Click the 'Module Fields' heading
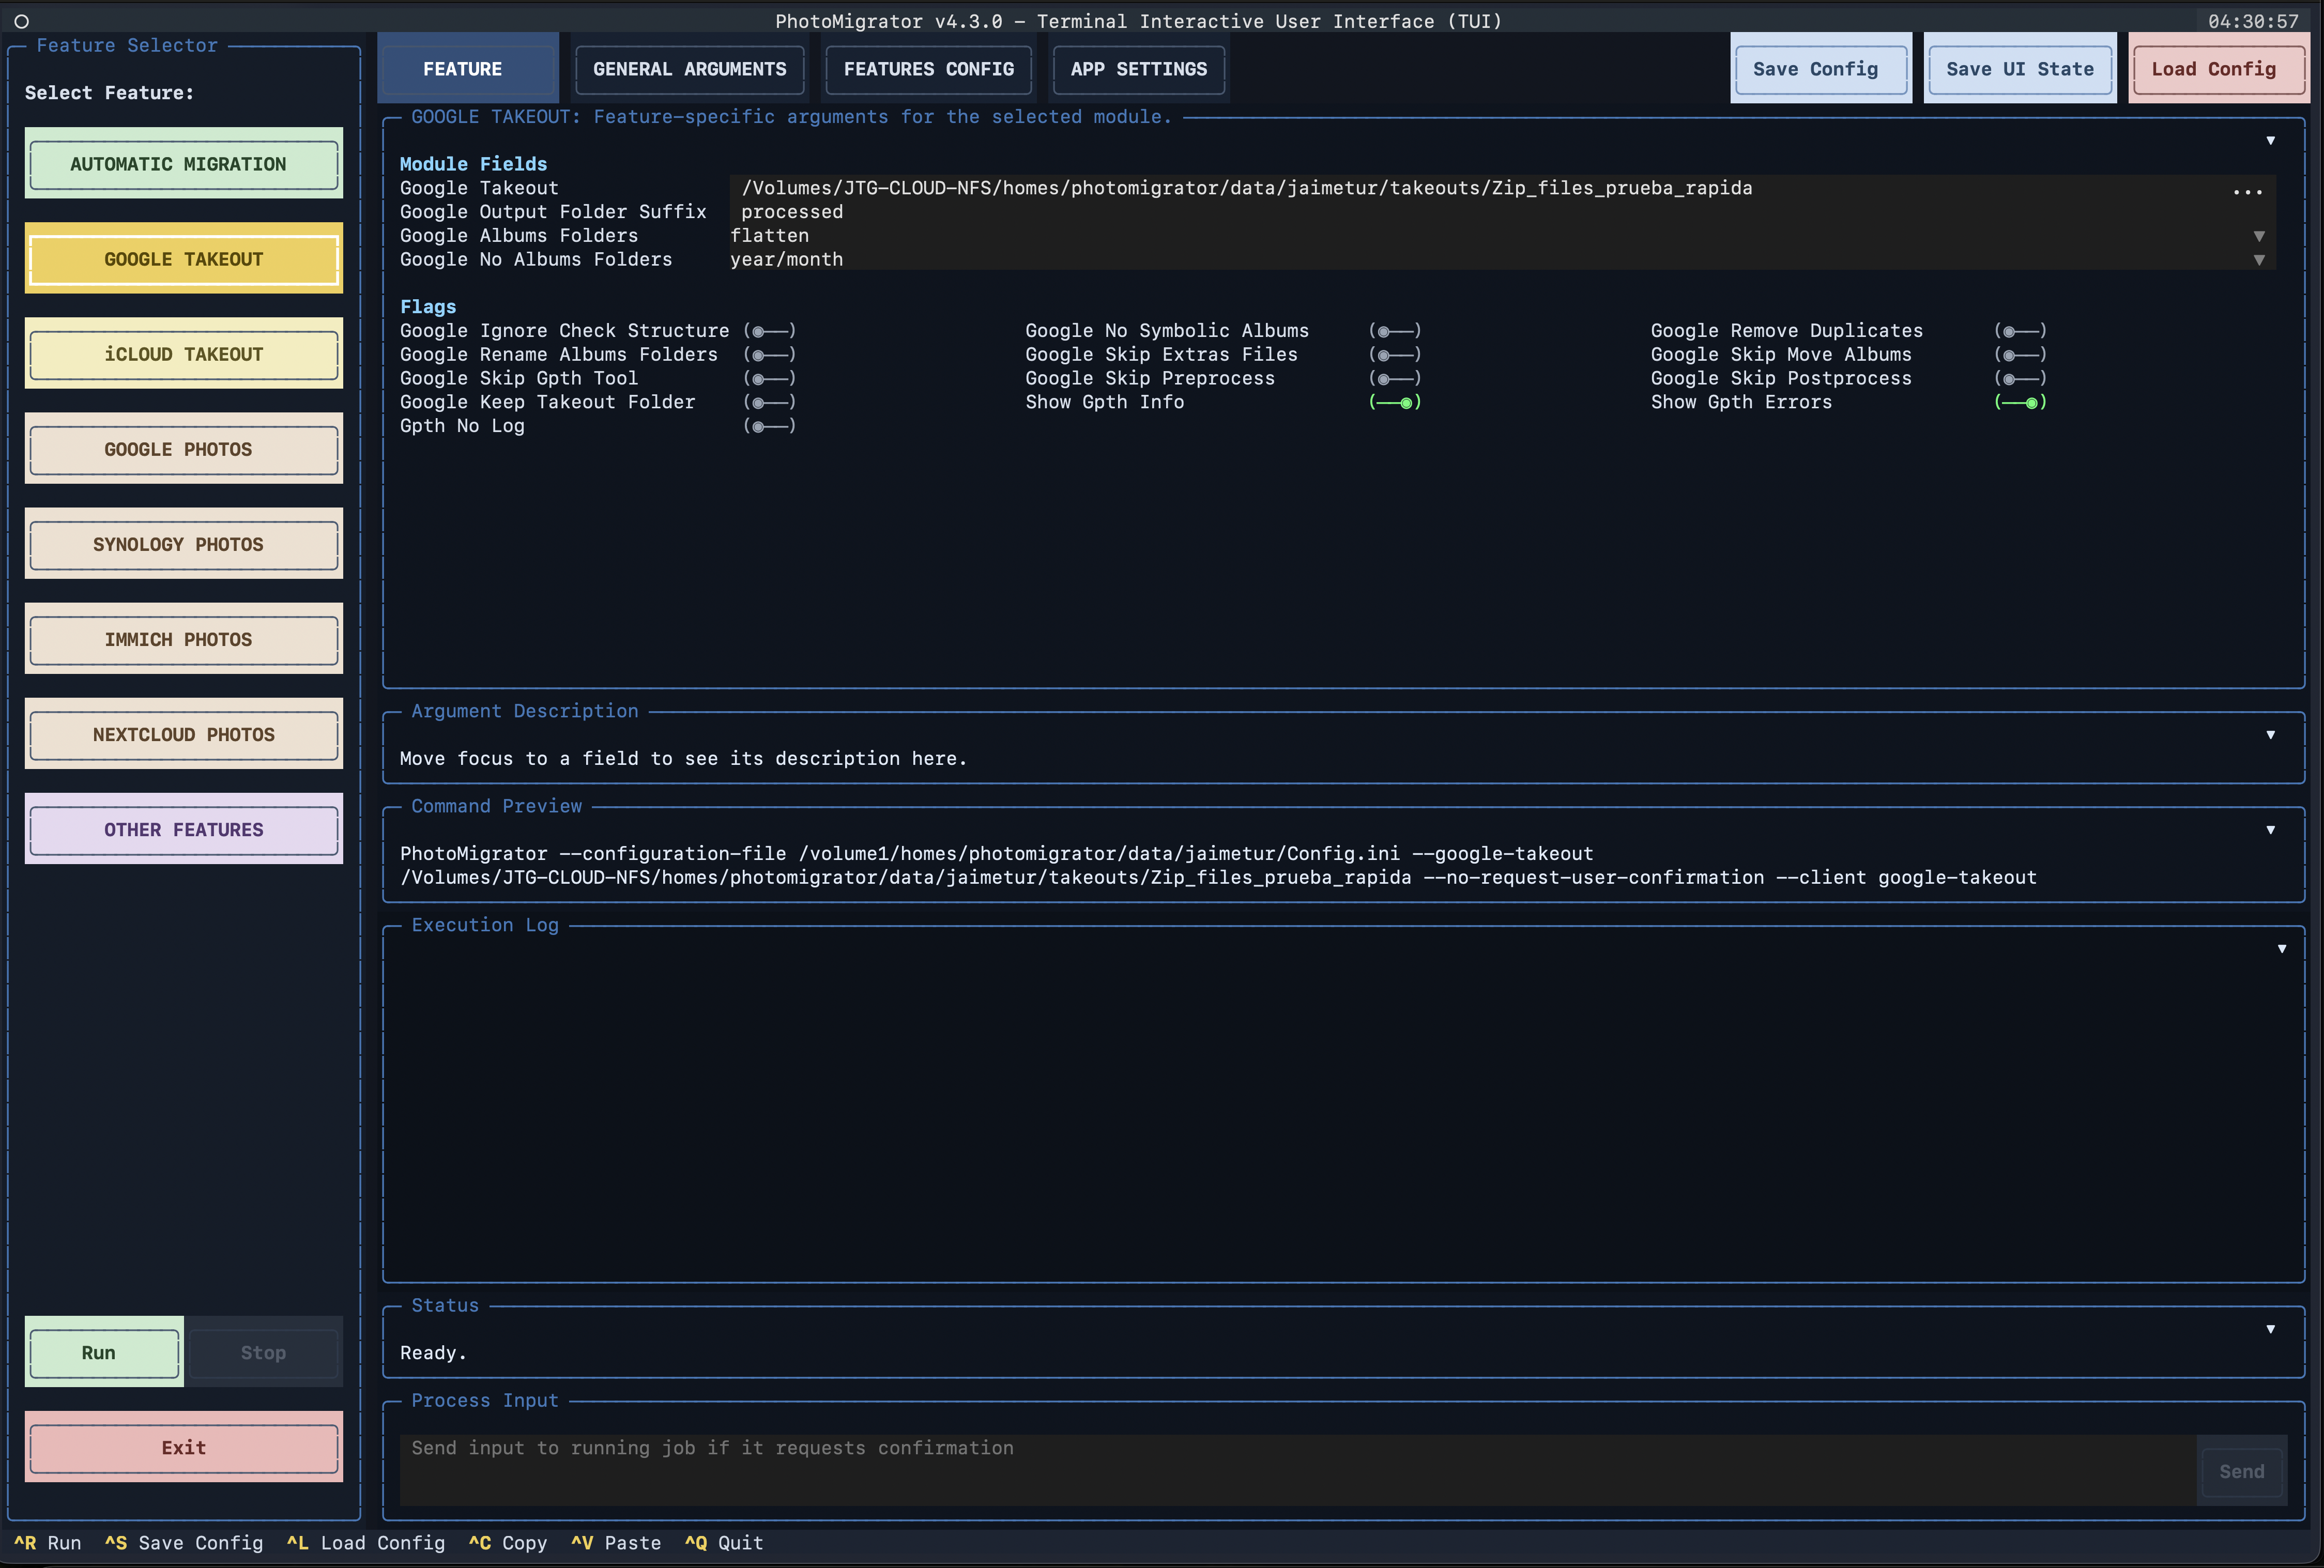Screen dimensions: 2324x1568 pyautogui.click(x=473, y=164)
